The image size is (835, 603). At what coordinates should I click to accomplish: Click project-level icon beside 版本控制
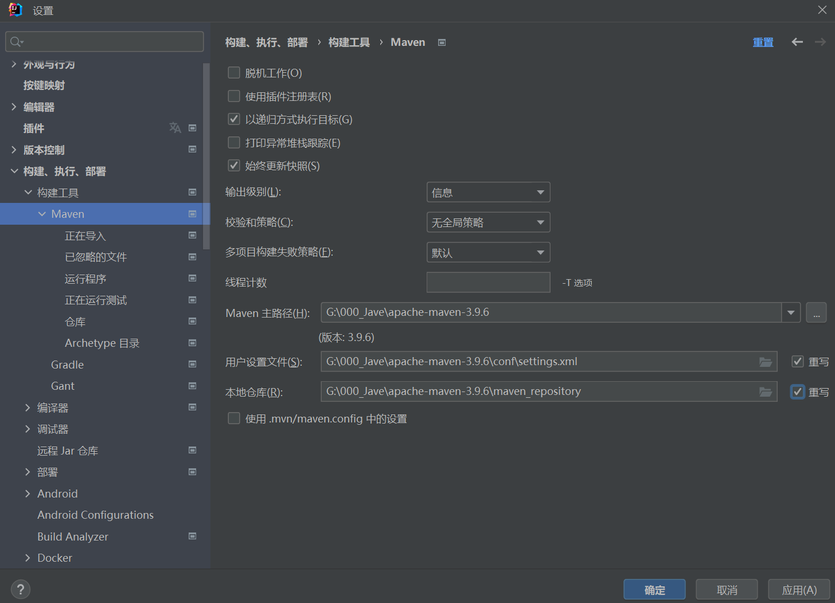coord(193,149)
